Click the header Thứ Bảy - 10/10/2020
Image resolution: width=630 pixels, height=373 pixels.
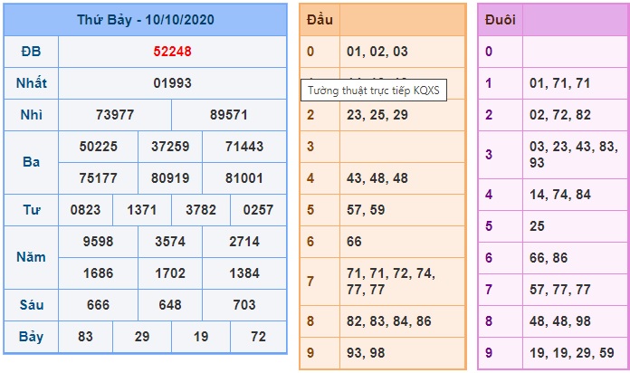click(146, 20)
